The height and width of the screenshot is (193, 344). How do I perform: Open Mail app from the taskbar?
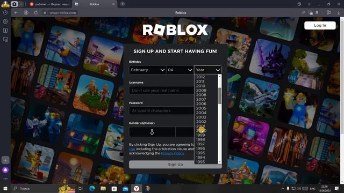125,188
